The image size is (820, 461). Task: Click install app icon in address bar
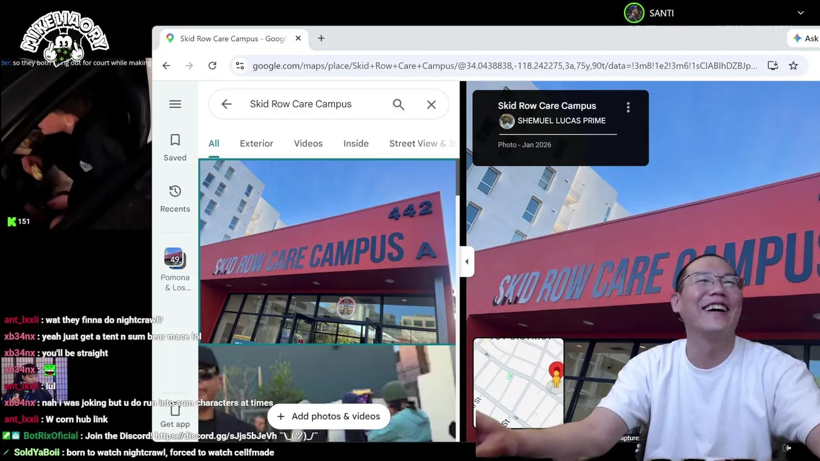(x=773, y=65)
